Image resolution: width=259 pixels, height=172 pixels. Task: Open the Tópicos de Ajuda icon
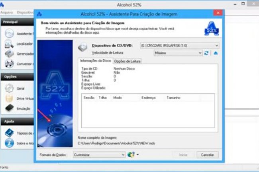[x=10, y=133]
